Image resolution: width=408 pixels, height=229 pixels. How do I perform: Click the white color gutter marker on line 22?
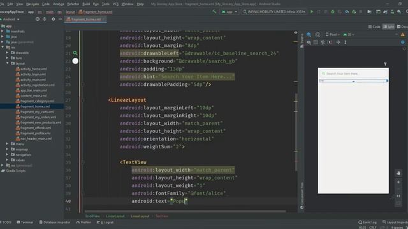coord(75,61)
